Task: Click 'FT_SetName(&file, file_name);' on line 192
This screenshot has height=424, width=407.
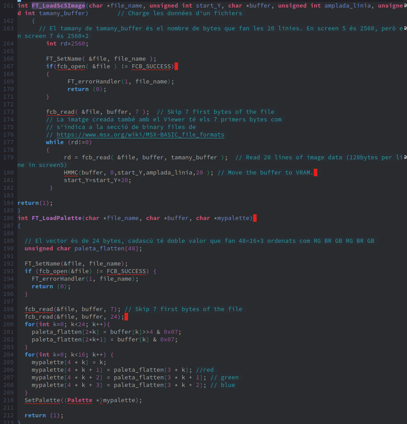Action: 76,264
